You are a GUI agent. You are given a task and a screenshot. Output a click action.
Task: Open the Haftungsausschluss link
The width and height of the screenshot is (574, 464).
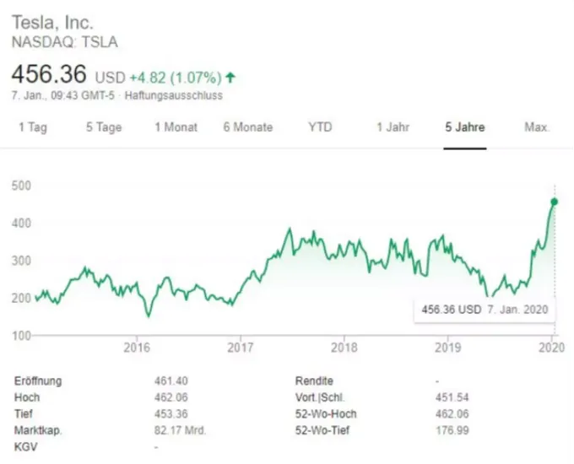[x=174, y=95]
